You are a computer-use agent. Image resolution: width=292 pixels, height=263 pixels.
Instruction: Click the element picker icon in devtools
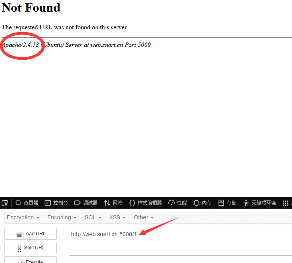[5, 203]
